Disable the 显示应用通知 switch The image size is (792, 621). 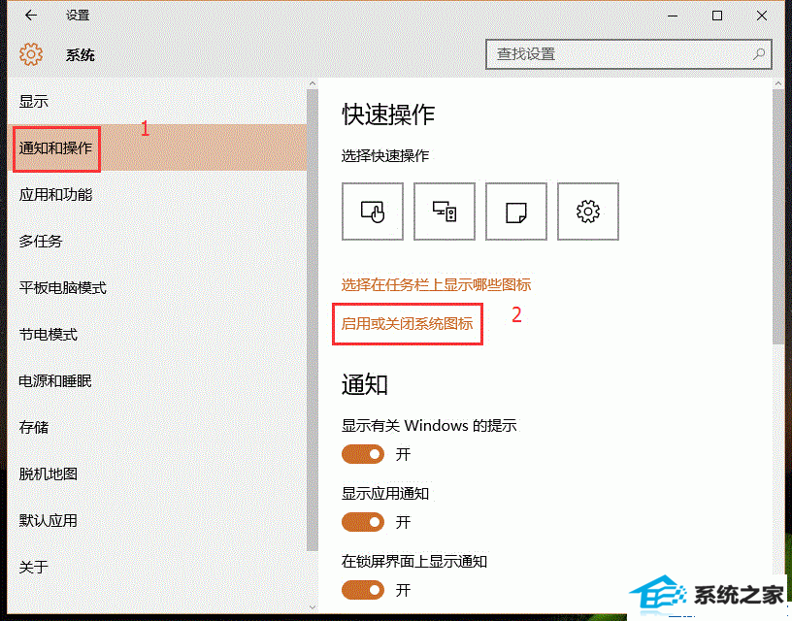(364, 522)
